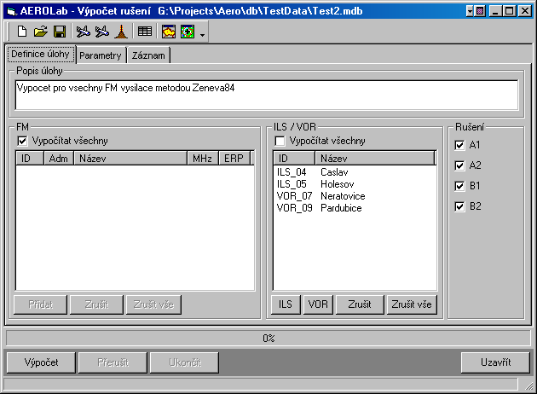Click in the Popis úlohy text field

point(266,94)
